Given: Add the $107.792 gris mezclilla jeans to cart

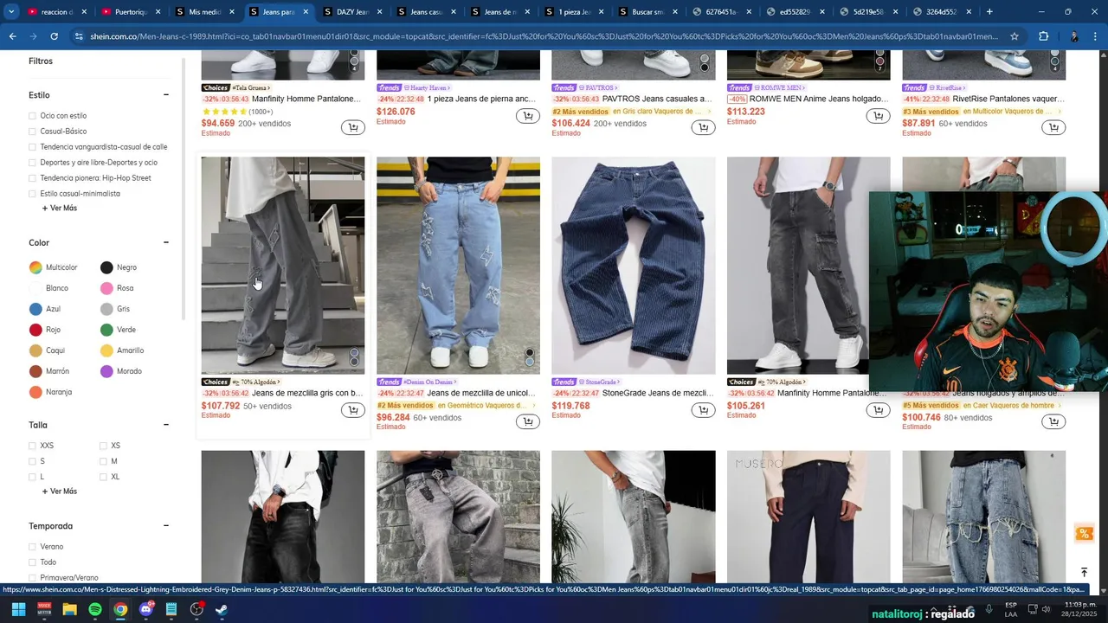Looking at the screenshot, I should coord(352,410).
